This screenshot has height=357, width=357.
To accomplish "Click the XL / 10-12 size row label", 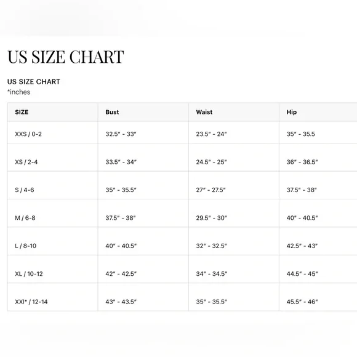I will [x=29, y=274].
